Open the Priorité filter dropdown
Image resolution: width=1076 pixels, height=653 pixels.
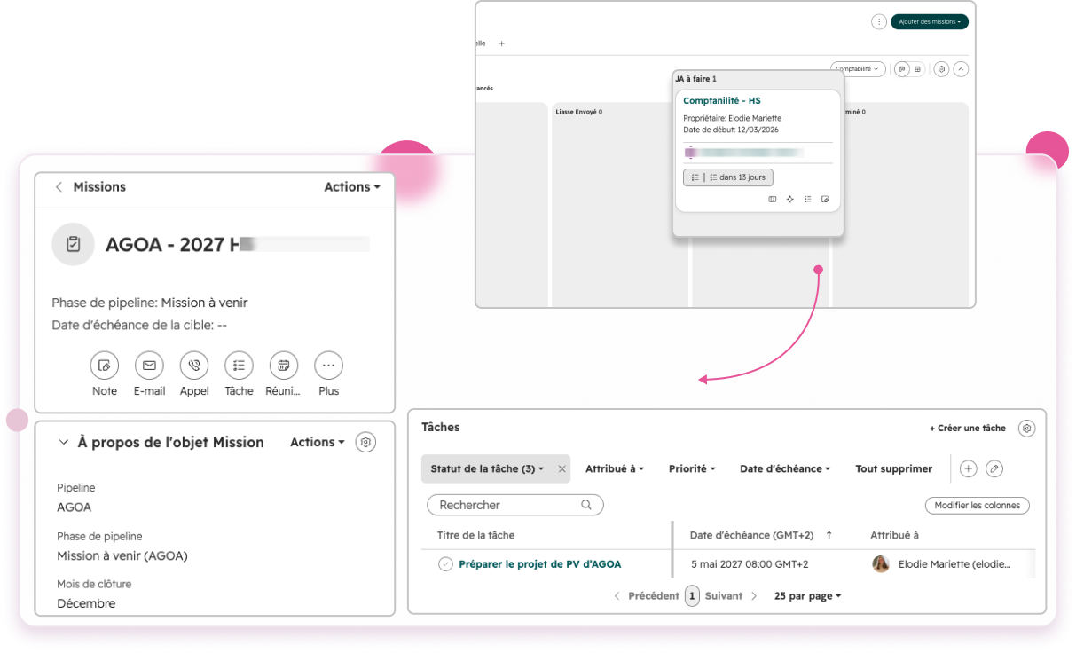click(692, 469)
